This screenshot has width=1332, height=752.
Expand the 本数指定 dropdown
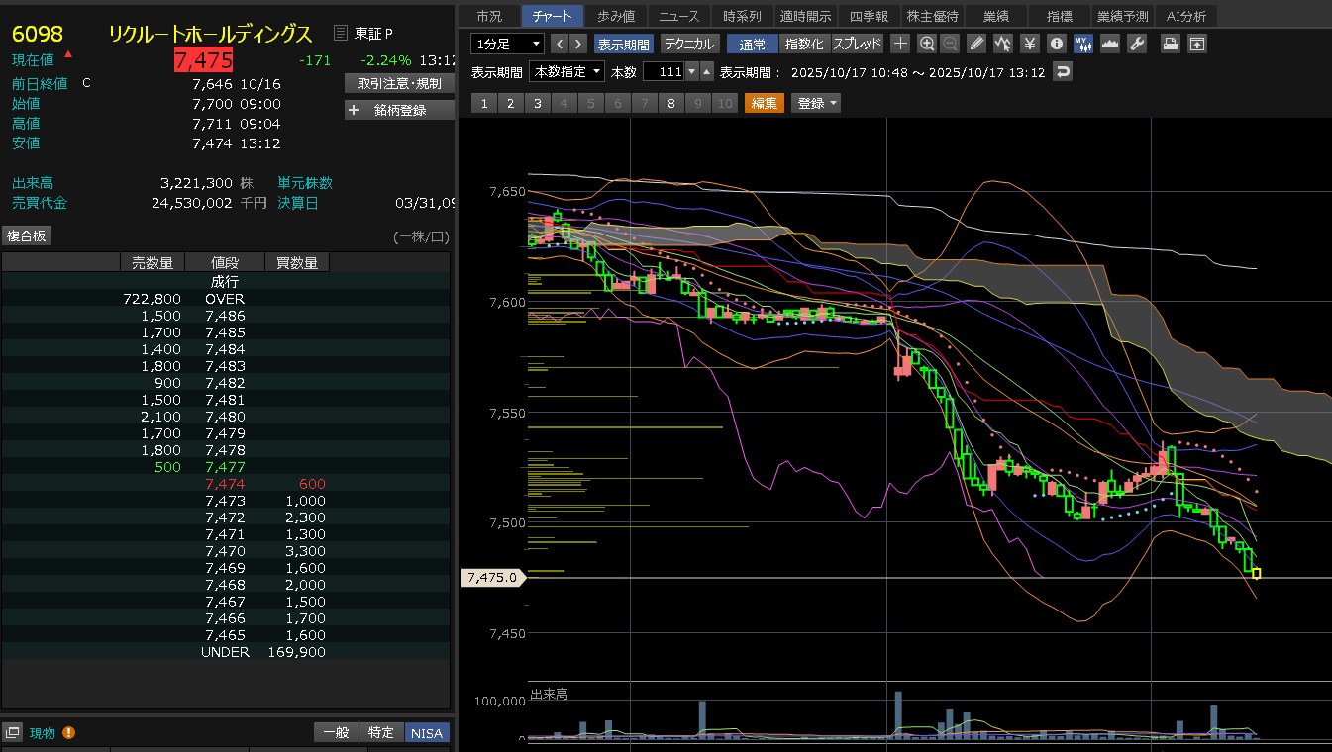tap(567, 72)
